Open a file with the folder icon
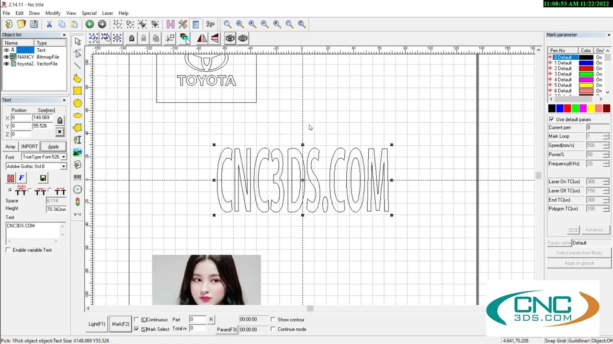This screenshot has width=613, height=344. 21,24
